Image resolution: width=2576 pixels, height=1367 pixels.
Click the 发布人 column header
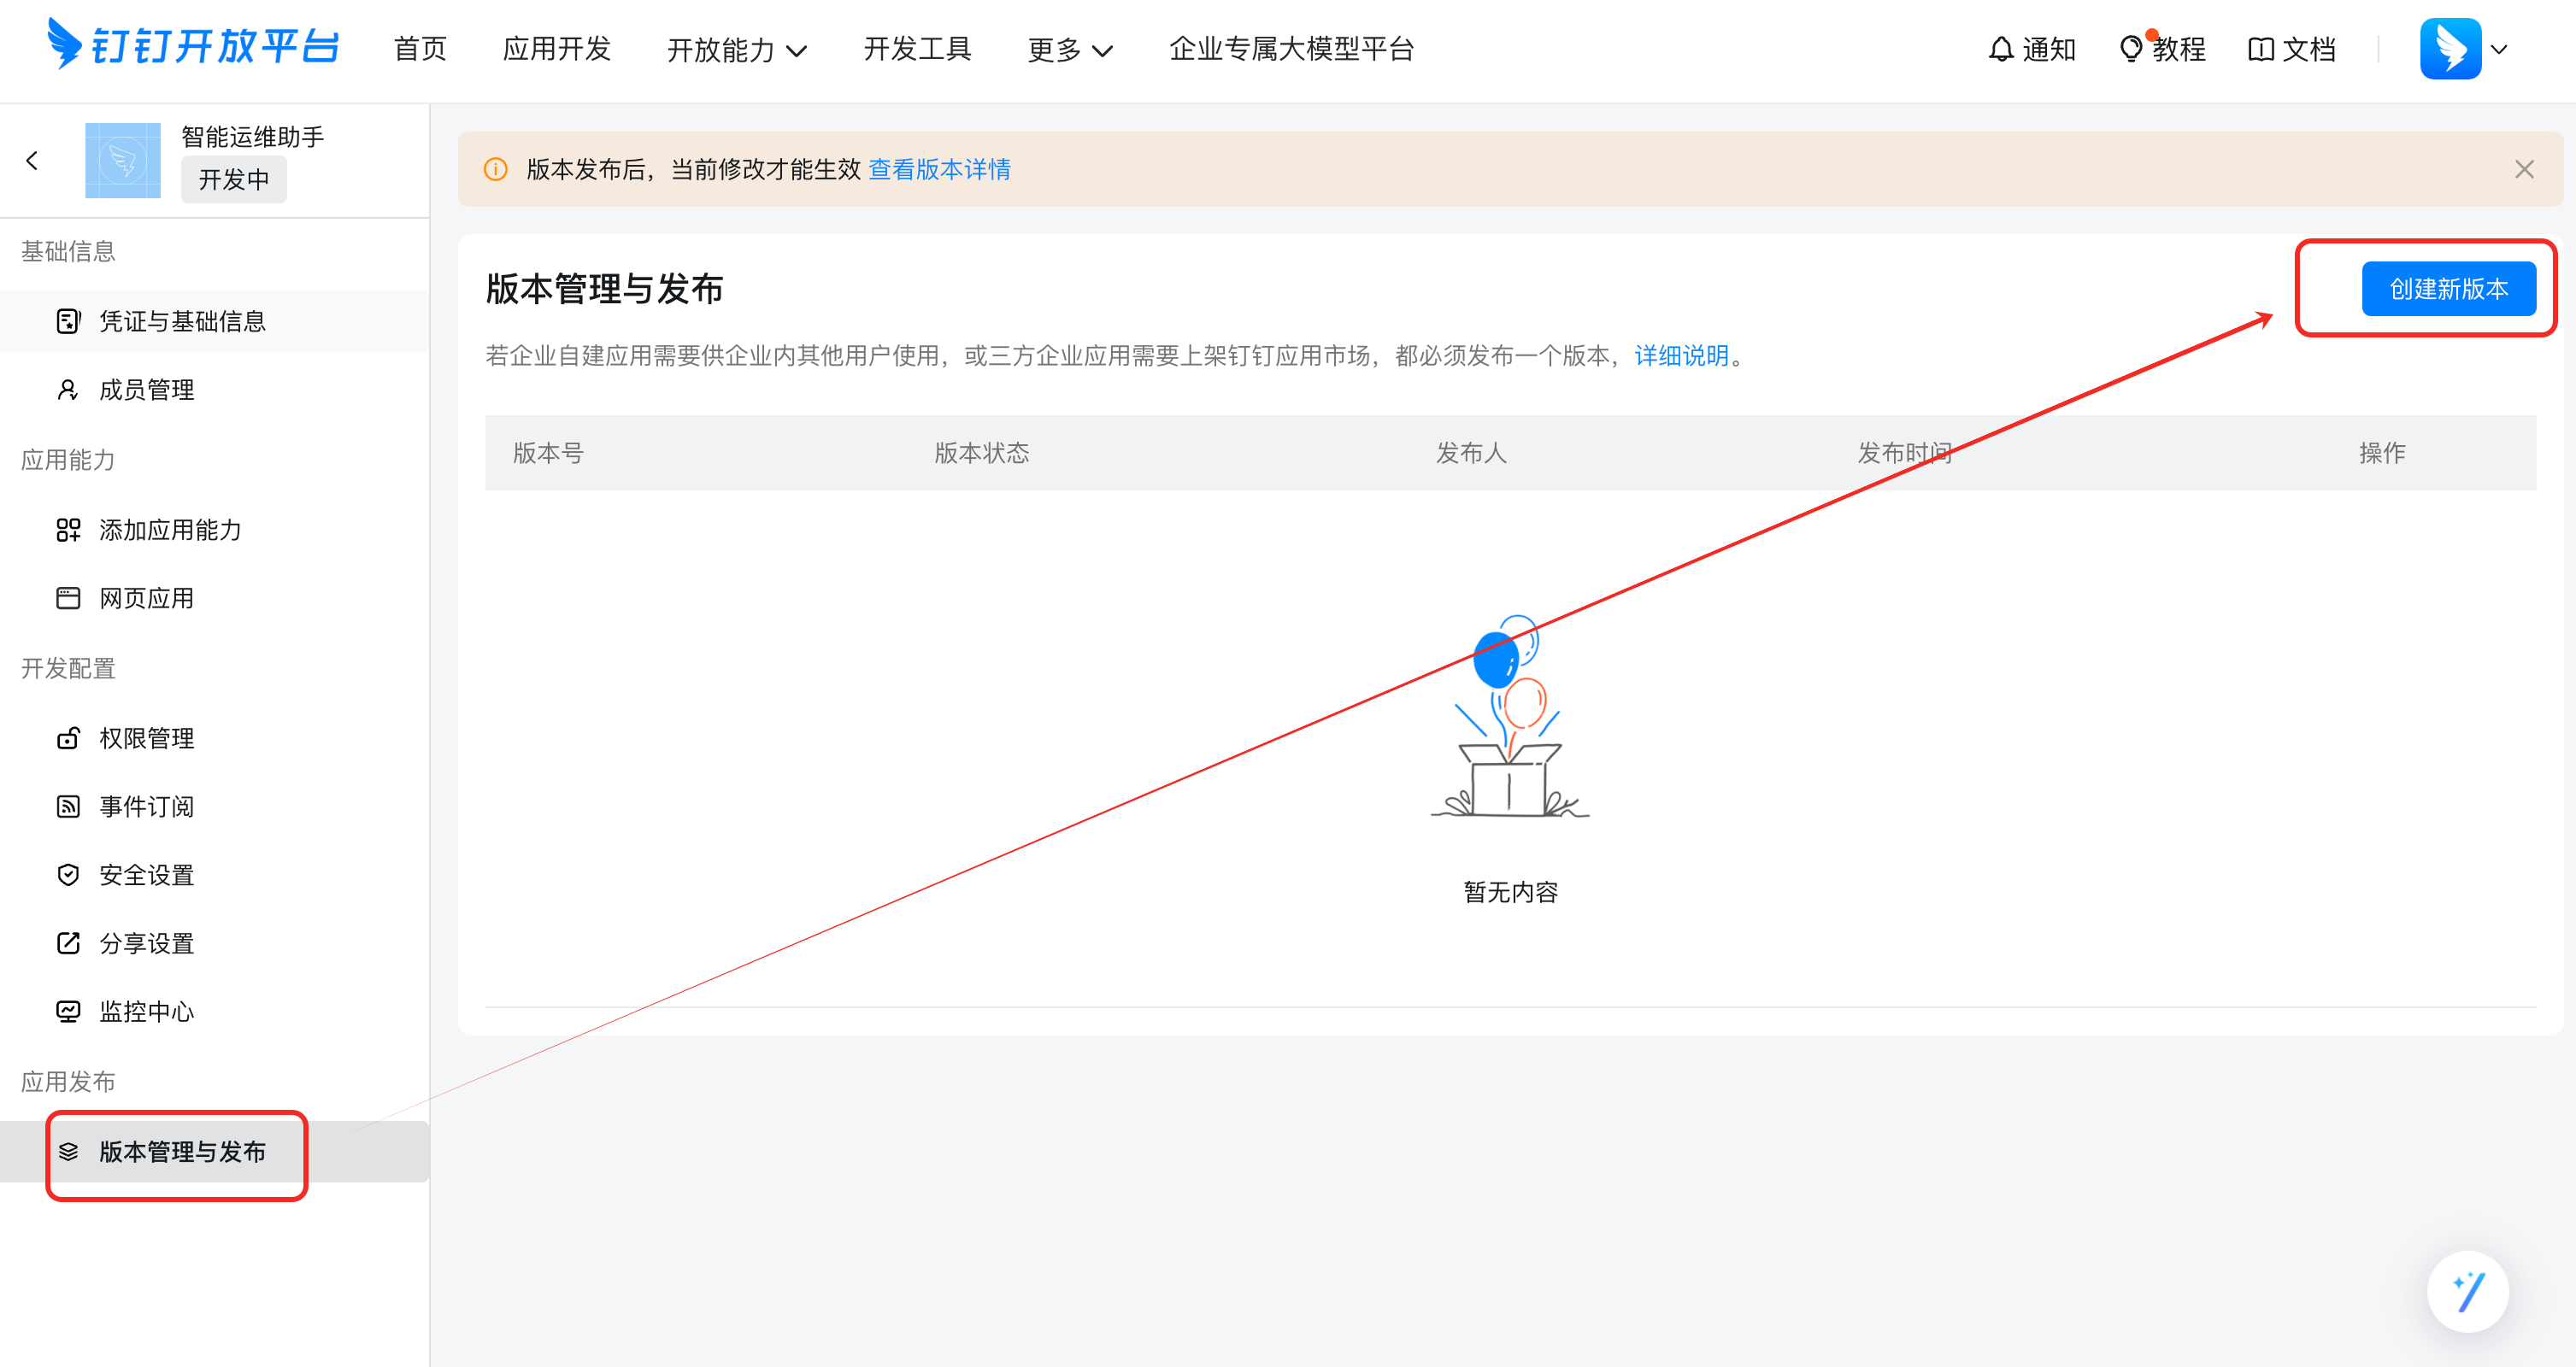click(x=1471, y=452)
